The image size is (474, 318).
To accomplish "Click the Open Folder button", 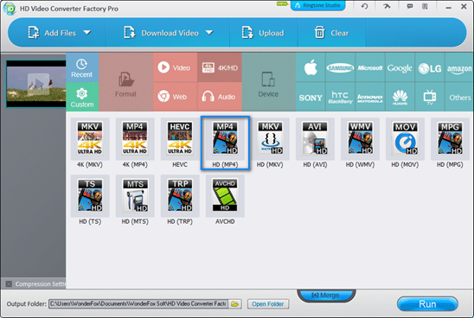I will (268, 304).
